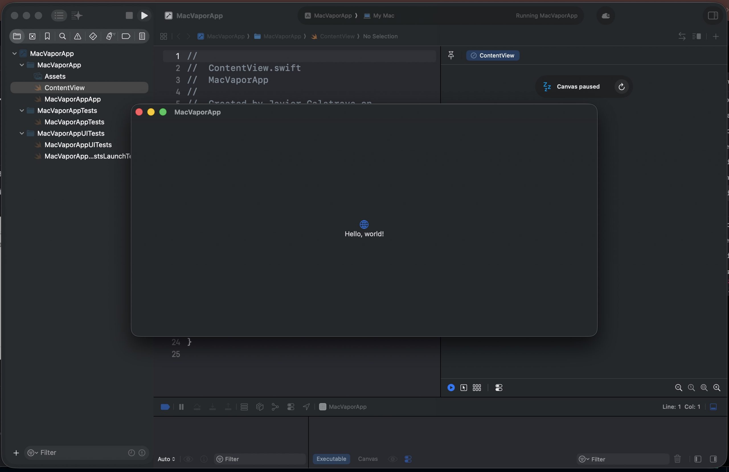Screen dimensions: 729x472
Task: Zoom in the canvas
Action: [x=717, y=388]
